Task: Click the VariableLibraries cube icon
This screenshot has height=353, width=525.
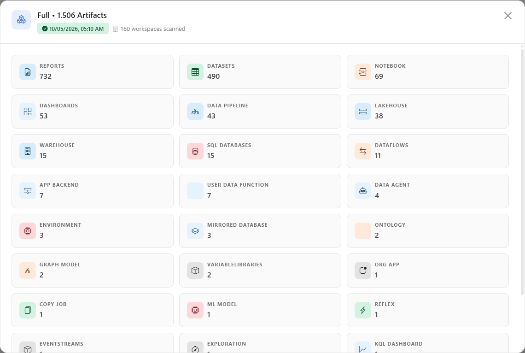Action: (x=195, y=271)
